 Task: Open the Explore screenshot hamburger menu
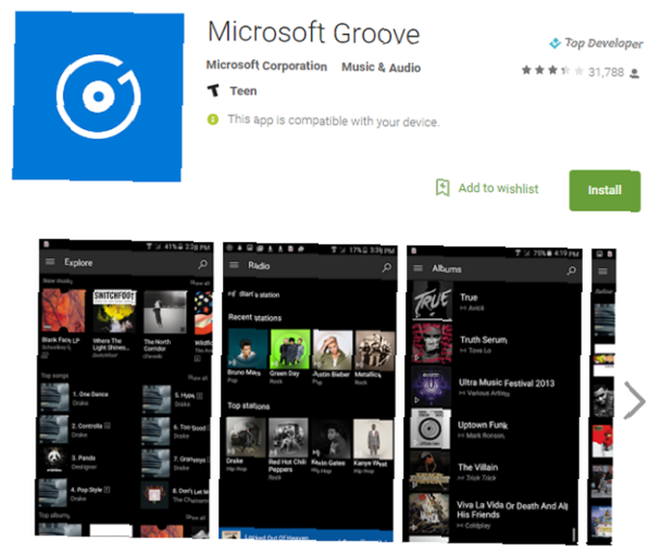(x=50, y=262)
